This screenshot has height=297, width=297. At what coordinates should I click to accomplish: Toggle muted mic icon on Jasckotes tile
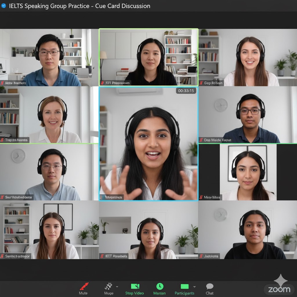(x=201, y=256)
